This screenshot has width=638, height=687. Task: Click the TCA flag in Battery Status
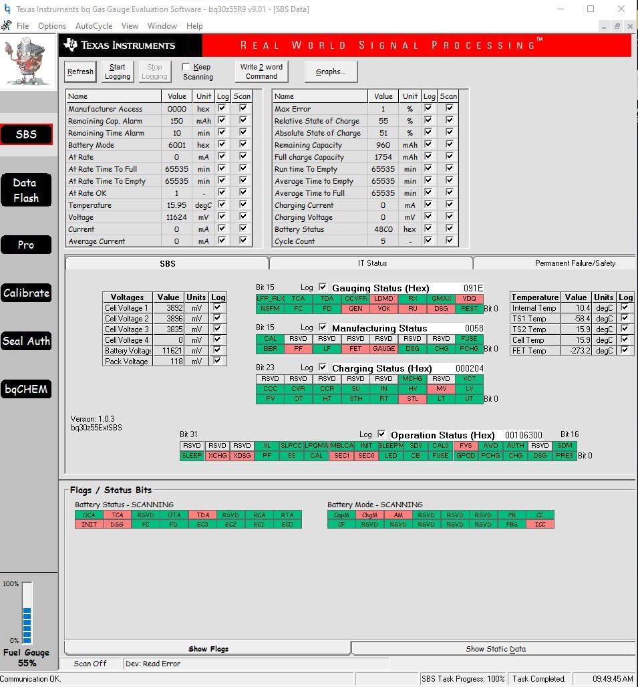pos(118,515)
